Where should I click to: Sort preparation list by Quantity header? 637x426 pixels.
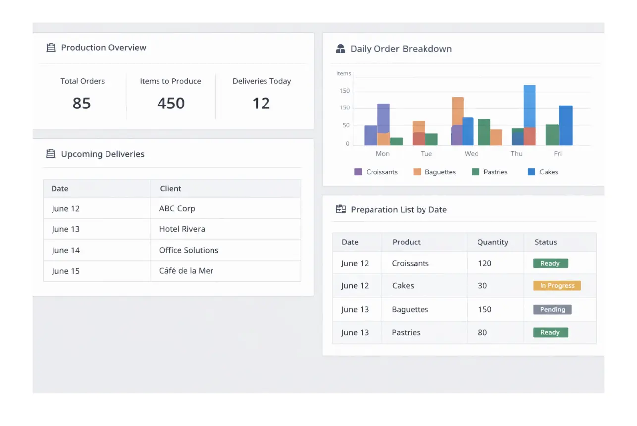point(492,242)
